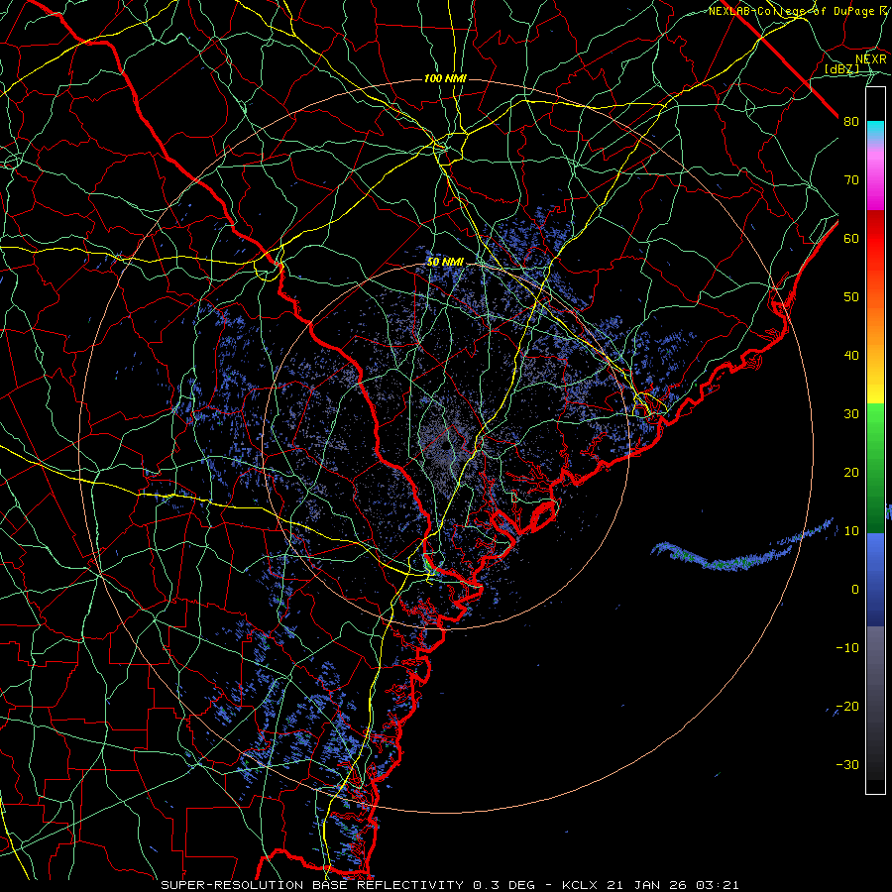Click the 50 NMI range ring label

click(445, 263)
